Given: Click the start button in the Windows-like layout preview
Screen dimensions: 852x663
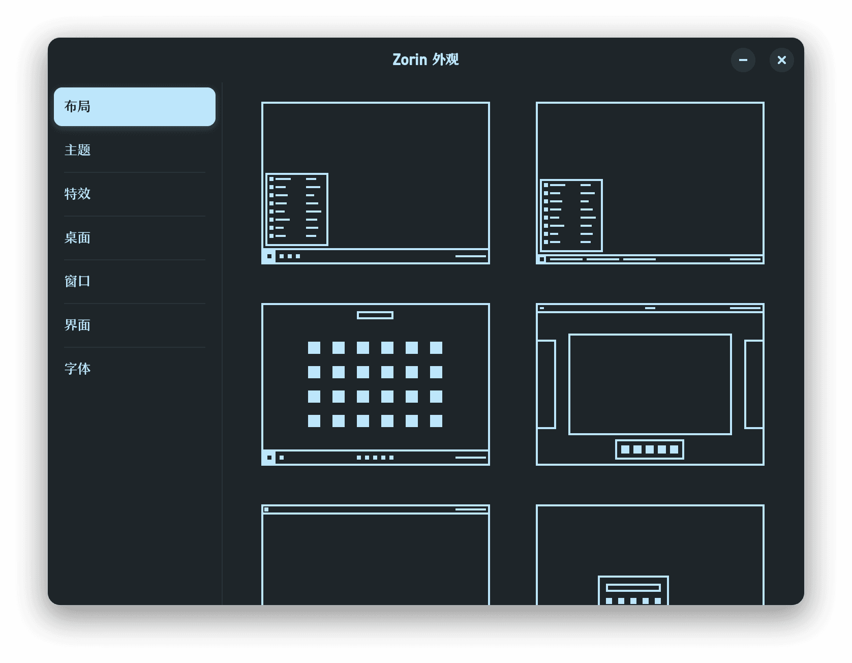Looking at the screenshot, I should click(270, 257).
